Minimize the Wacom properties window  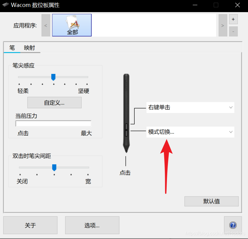pyautogui.click(x=195, y=5)
